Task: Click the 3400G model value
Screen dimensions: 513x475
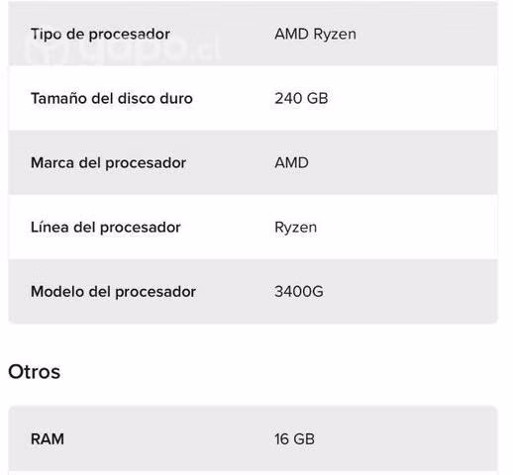Action: coord(299,292)
